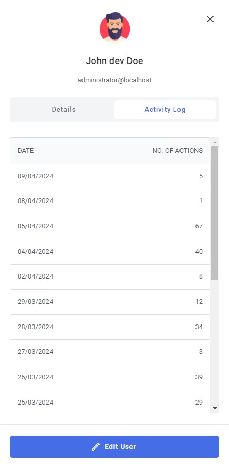Click the scrollbar down arrow
Image resolution: width=229 pixels, height=464 pixels.
pos(215,408)
